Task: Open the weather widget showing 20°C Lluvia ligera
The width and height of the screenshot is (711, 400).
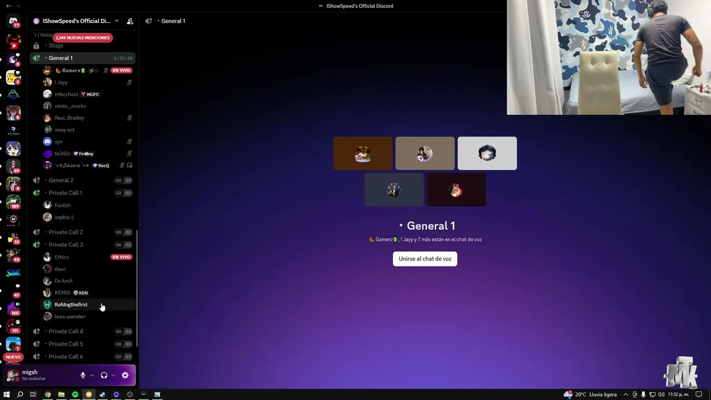Action: [x=590, y=394]
